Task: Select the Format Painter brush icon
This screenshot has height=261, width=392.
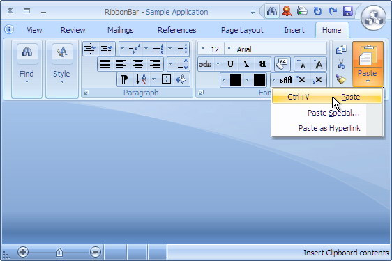Action: (341, 79)
